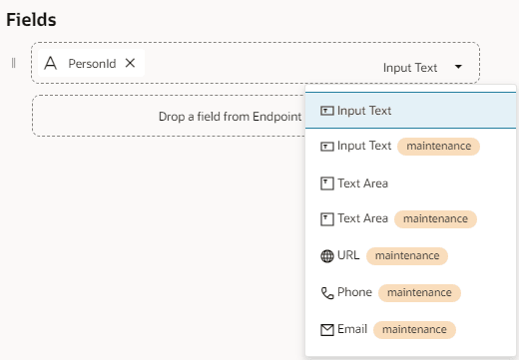Click the Drop a field from Endpoint zone
This screenshot has height=360, width=519.
[169, 116]
